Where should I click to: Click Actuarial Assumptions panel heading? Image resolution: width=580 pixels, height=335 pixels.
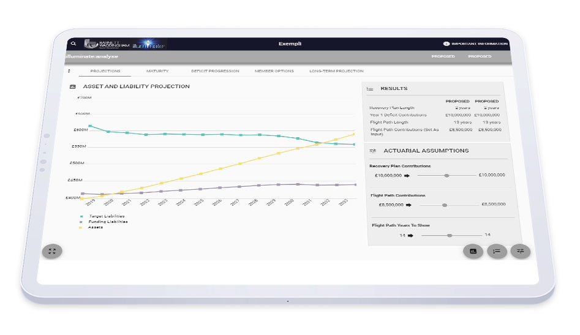(x=426, y=151)
